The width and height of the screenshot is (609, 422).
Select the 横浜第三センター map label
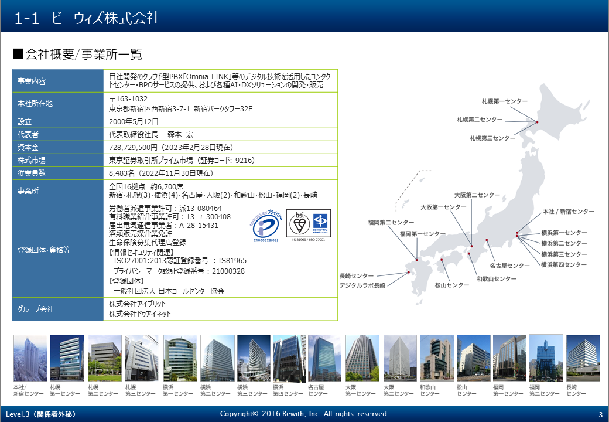564,254
